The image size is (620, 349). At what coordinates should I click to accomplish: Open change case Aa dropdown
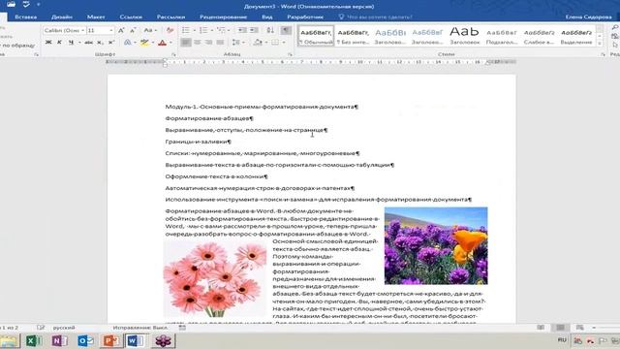pyautogui.click(x=150, y=30)
